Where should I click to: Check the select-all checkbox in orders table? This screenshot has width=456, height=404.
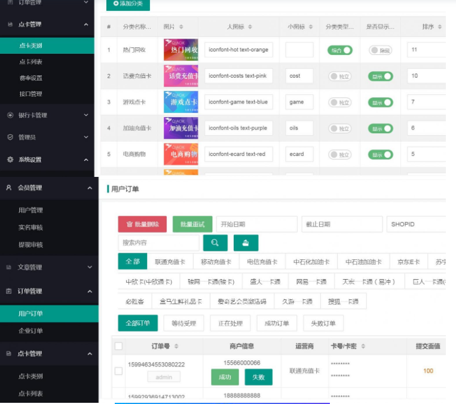tap(118, 346)
